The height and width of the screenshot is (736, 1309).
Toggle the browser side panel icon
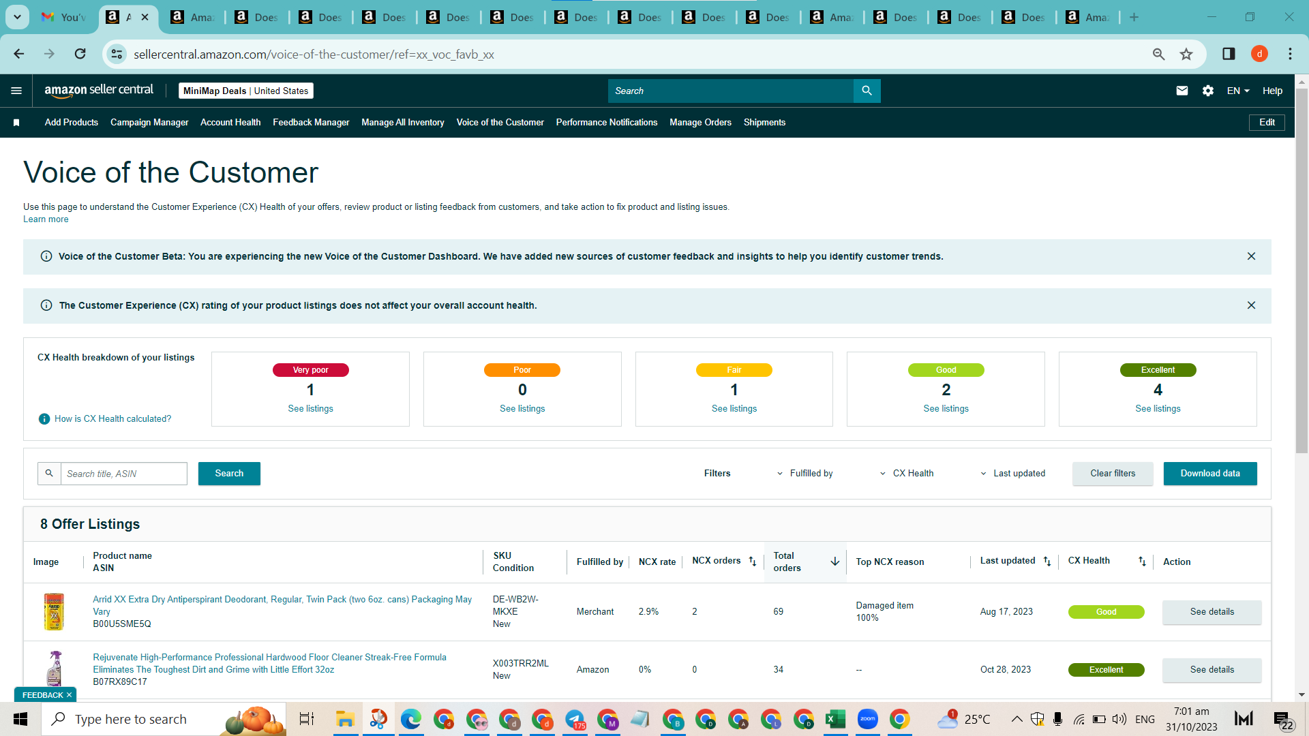tap(1229, 54)
